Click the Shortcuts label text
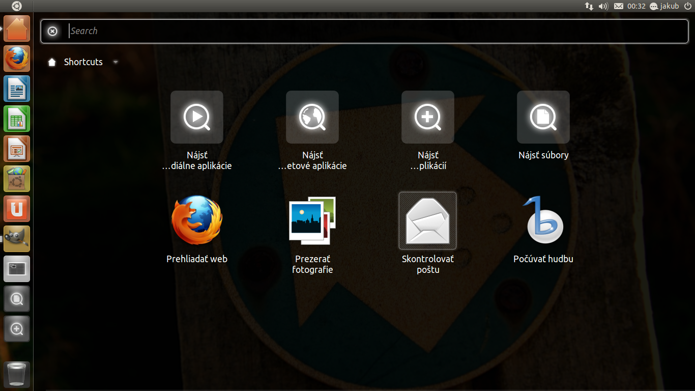Image resolution: width=695 pixels, height=391 pixels. 83,62
